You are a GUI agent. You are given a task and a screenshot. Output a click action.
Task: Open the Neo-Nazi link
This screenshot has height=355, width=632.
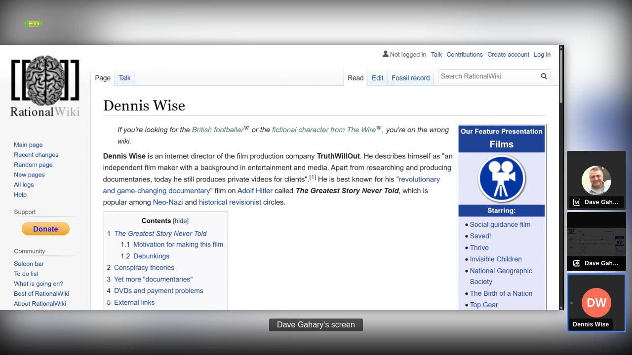pyautogui.click(x=168, y=202)
